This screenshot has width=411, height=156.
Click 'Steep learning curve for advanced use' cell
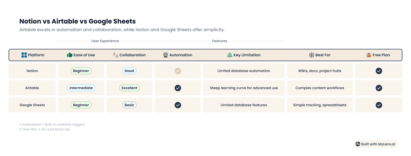pos(244,88)
